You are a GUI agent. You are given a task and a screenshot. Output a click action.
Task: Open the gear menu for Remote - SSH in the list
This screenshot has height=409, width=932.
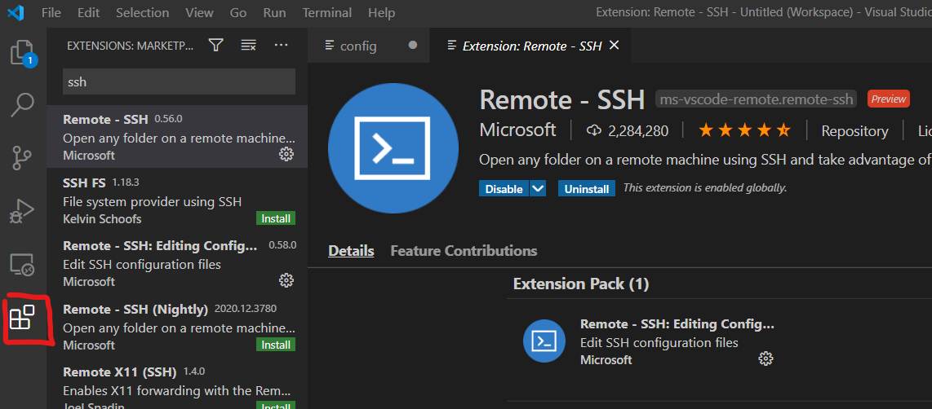click(x=286, y=154)
